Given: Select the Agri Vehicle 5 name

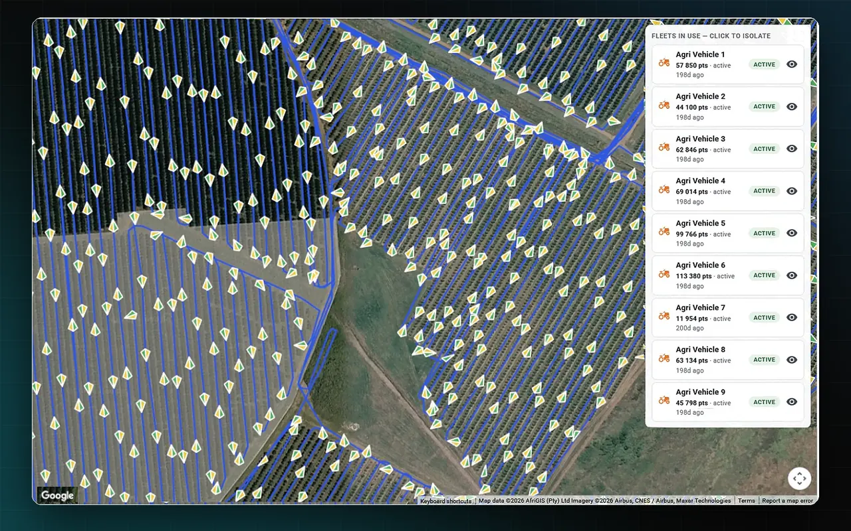Looking at the screenshot, I should pos(701,223).
